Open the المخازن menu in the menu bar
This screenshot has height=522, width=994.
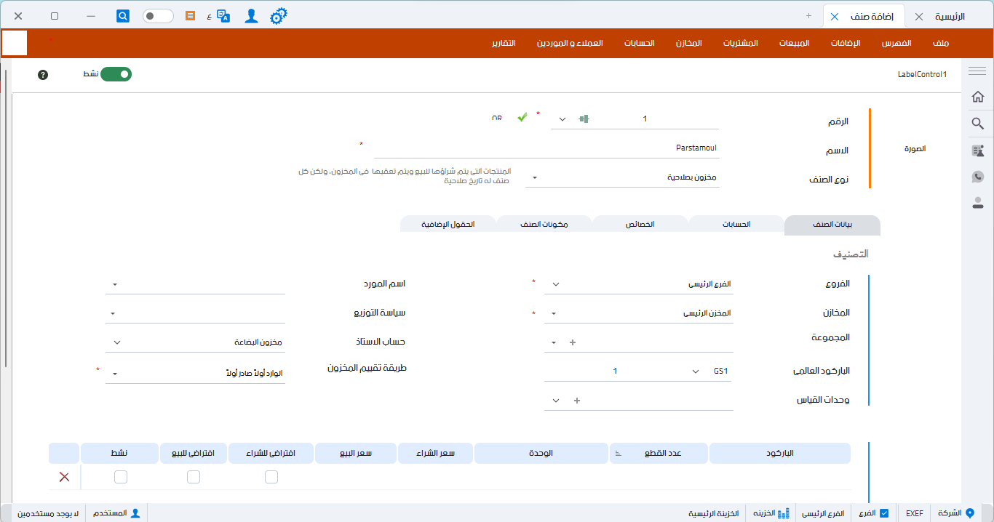(x=688, y=42)
